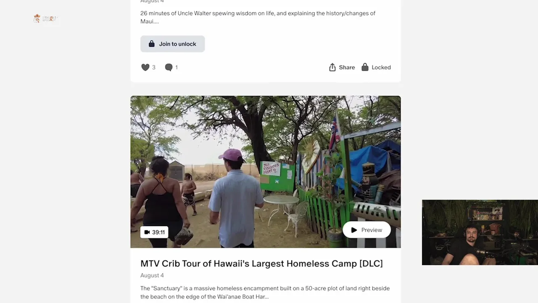Screen dimensions: 538x303
Task: Click the Join to unlock button
Action: tap(172, 44)
